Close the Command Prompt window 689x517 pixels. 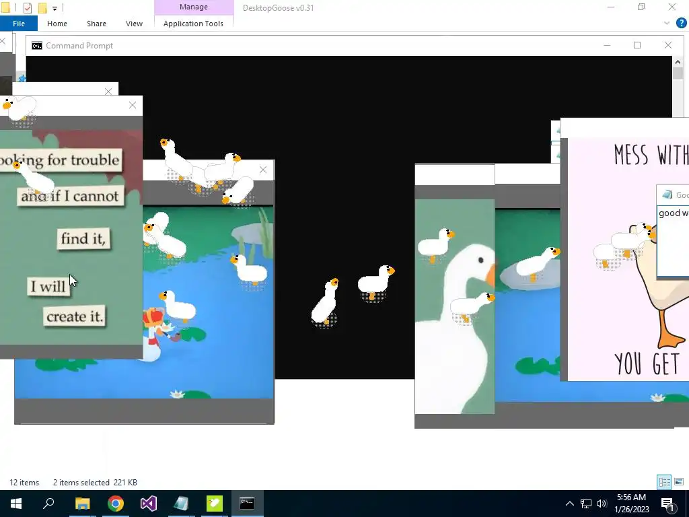click(668, 45)
